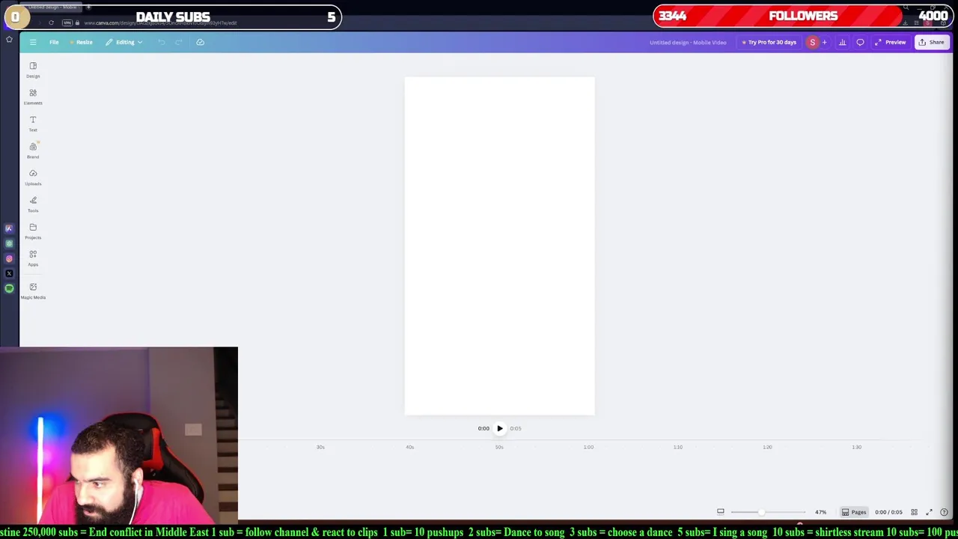Screen dimensions: 958x539
Task: Click Try Pro for 30 days
Action: tap(769, 43)
